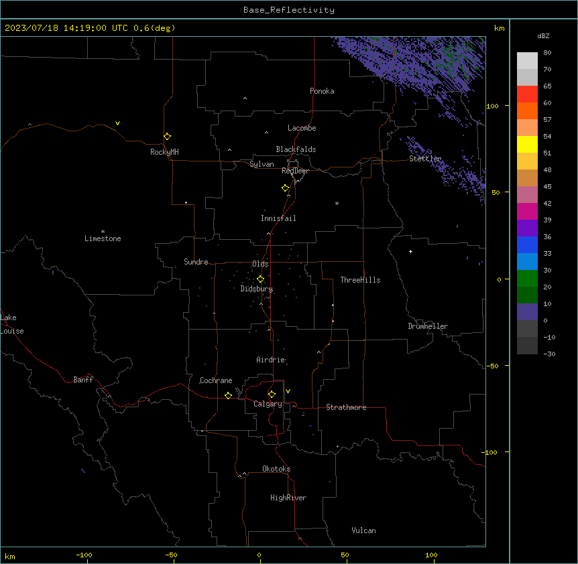
Task: Click the Blackfalds map label
Action: click(x=296, y=149)
